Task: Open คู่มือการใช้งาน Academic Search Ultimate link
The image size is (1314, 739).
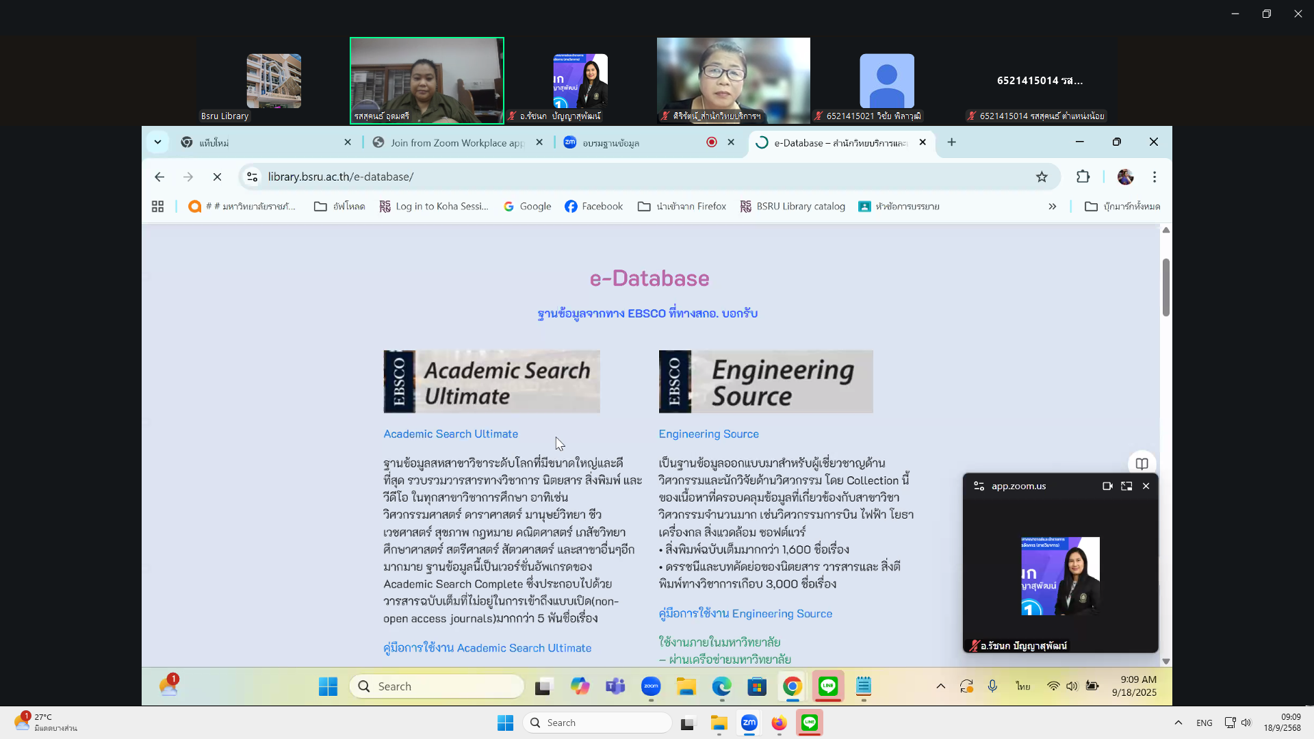Action: [x=487, y=648]
